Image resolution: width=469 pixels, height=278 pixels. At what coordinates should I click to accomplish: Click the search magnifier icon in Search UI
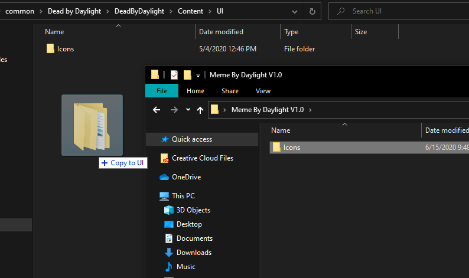[341, 11]
